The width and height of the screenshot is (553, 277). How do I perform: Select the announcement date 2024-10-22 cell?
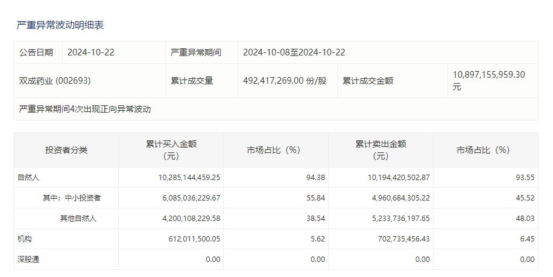[x=90, y=52]
